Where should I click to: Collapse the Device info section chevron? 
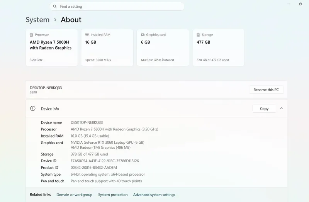click(x=281, y=109)
